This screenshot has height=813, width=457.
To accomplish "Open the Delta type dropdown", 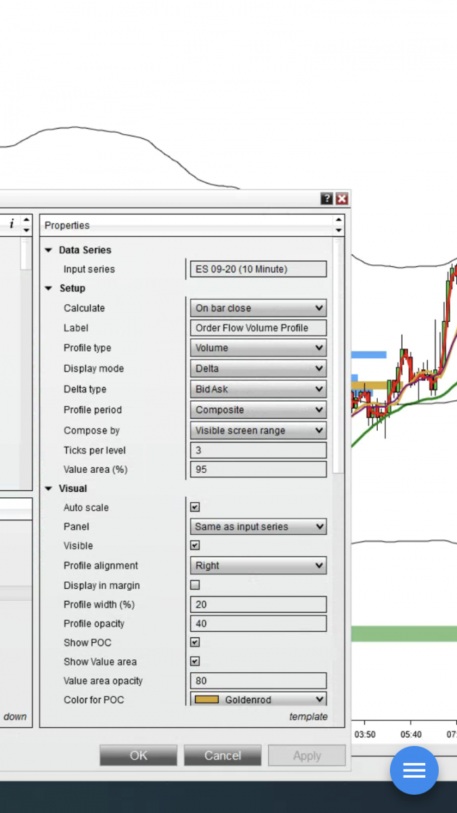I will pos(258,390).
